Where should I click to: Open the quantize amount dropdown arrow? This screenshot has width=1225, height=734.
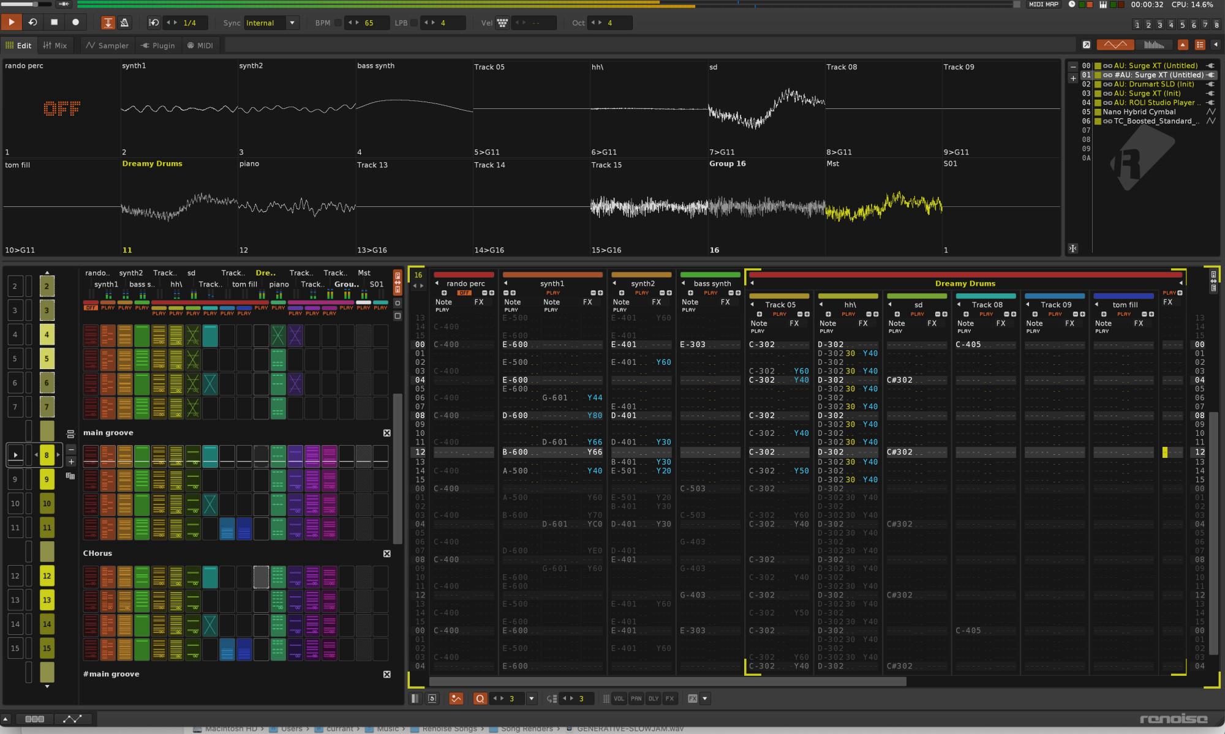click(531, 698)
